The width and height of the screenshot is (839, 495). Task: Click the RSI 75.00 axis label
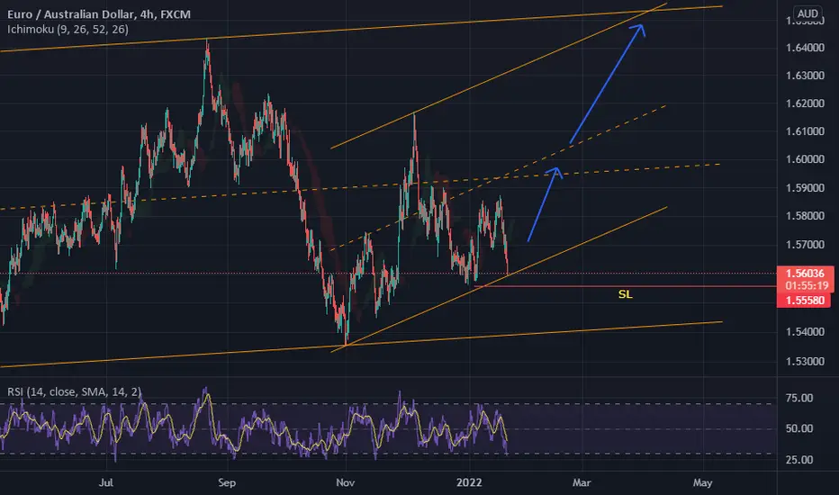click(798, 398)
